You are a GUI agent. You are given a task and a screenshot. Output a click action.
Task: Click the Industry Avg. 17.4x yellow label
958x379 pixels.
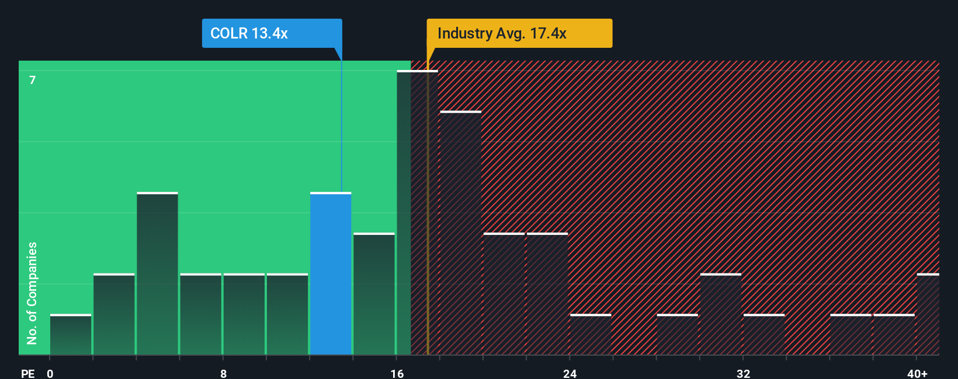pos(519,33)
